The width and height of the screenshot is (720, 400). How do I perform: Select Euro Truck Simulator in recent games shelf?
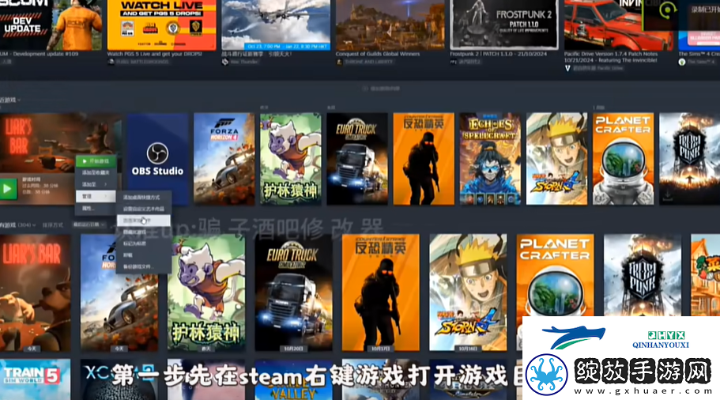356,159
